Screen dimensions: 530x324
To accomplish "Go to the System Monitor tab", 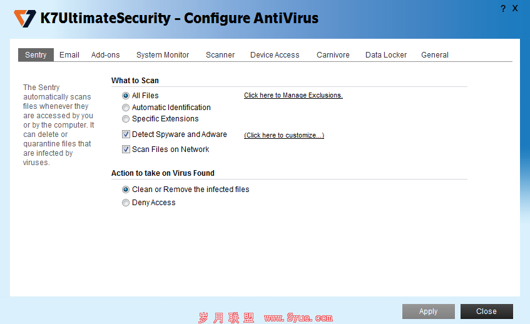I will click(x=163, y=55).
